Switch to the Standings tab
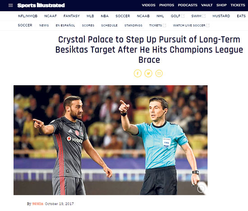This screenshot has height=211, width=248. coord(133,25)
